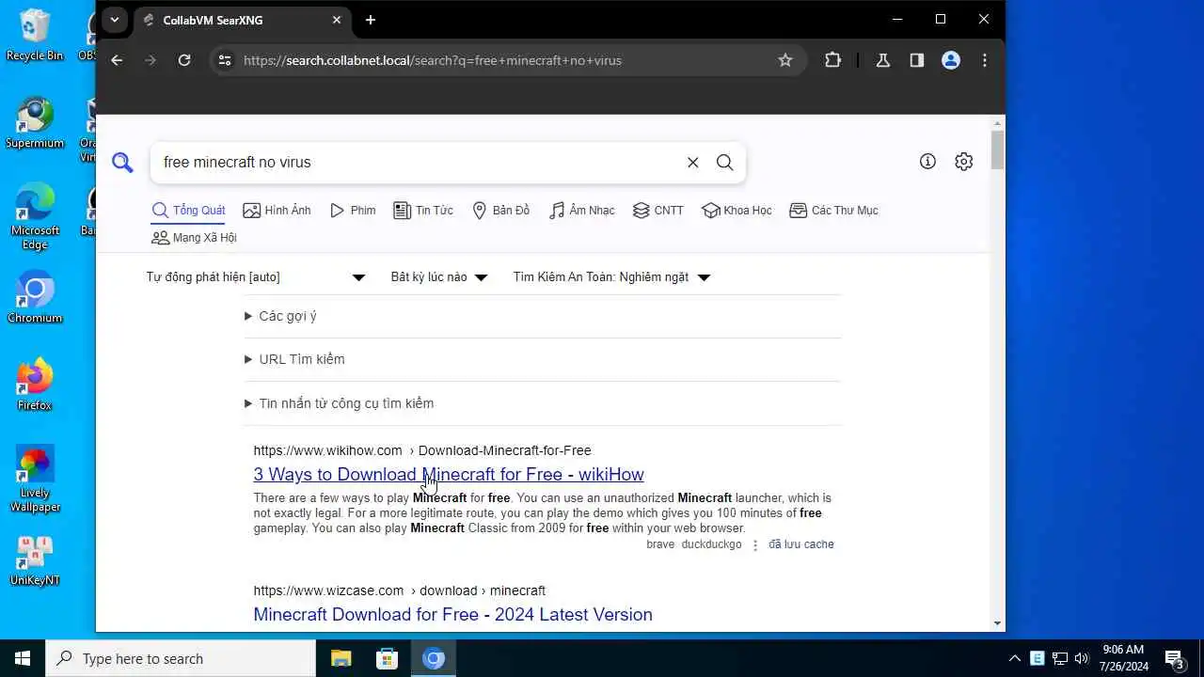The width and height of the screenshot is (1204, 677).
Task: Open the info (About) icon
Action: click(927, 162)
